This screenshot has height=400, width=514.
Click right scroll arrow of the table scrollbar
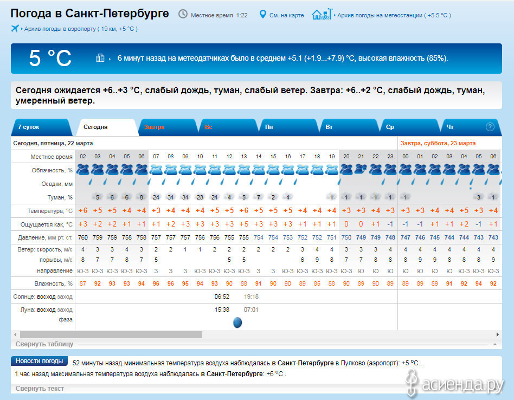tap(498, 335)
